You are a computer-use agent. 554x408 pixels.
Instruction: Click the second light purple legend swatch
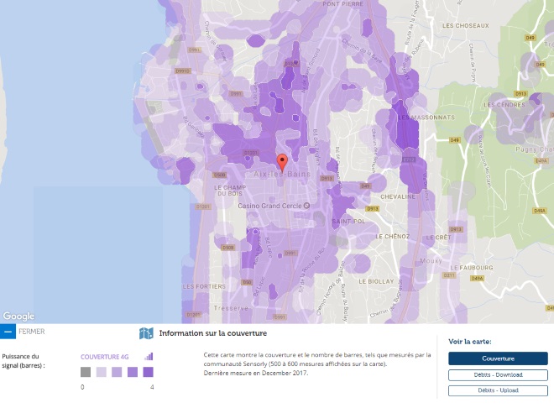(x=117, y=372)
